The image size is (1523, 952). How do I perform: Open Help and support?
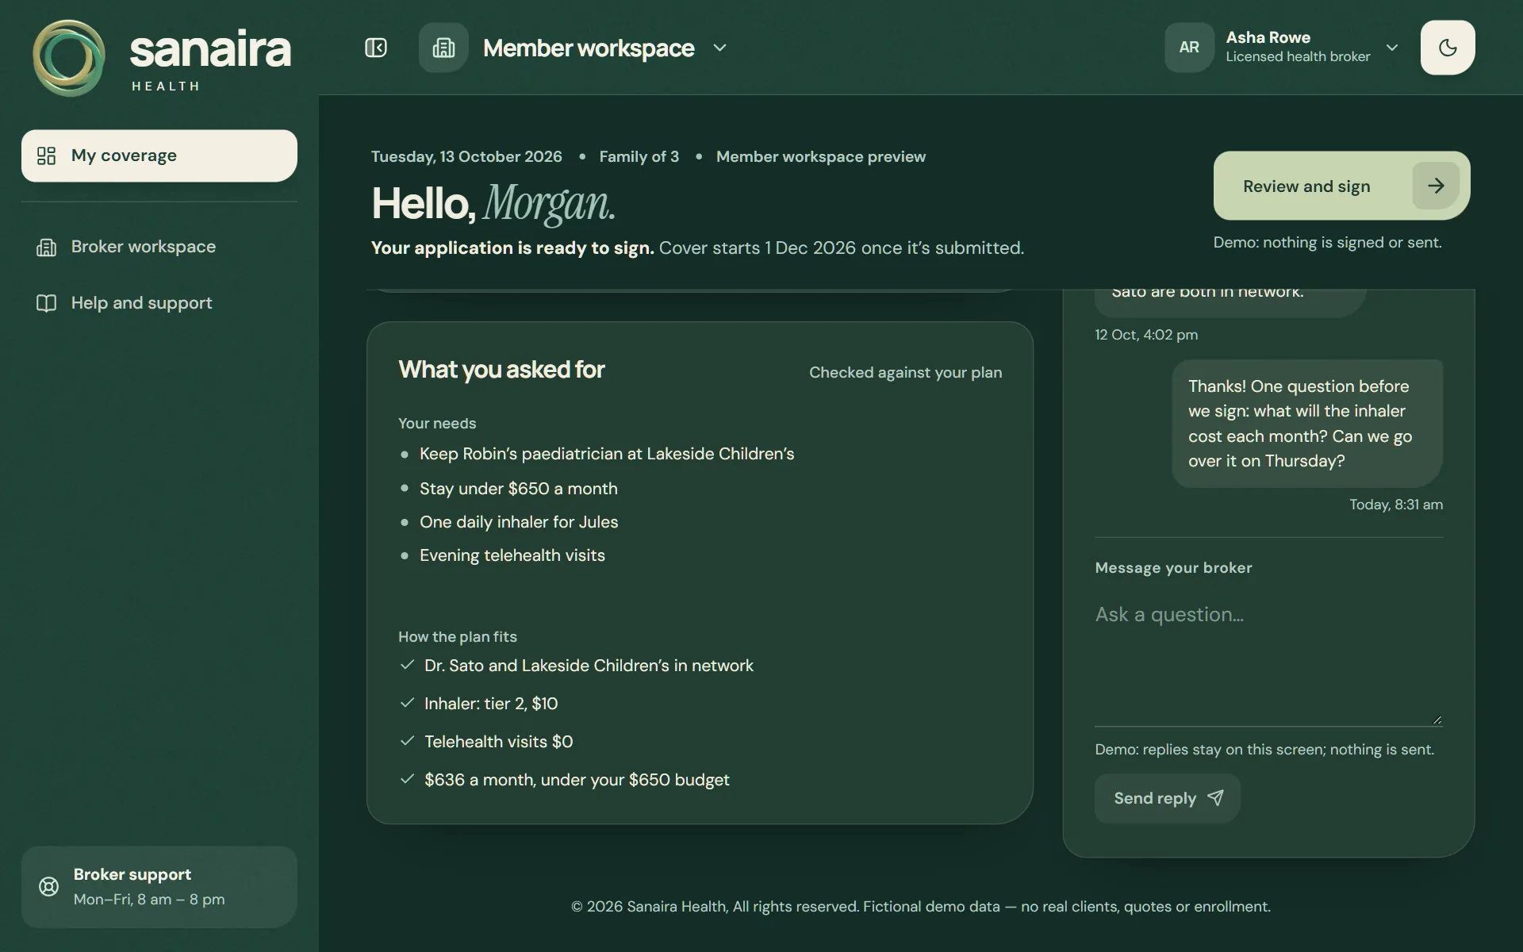159,303
